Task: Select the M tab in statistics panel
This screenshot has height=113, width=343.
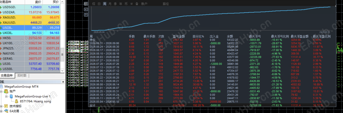Action: click(131, 4)
